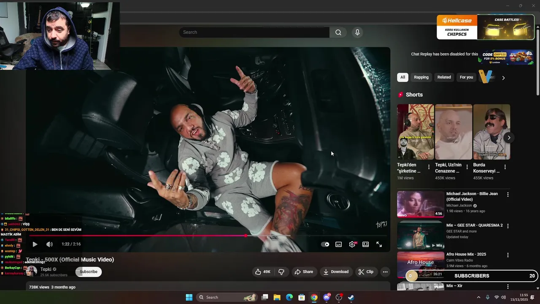
Task: Download the video
Action: point(336,272)
